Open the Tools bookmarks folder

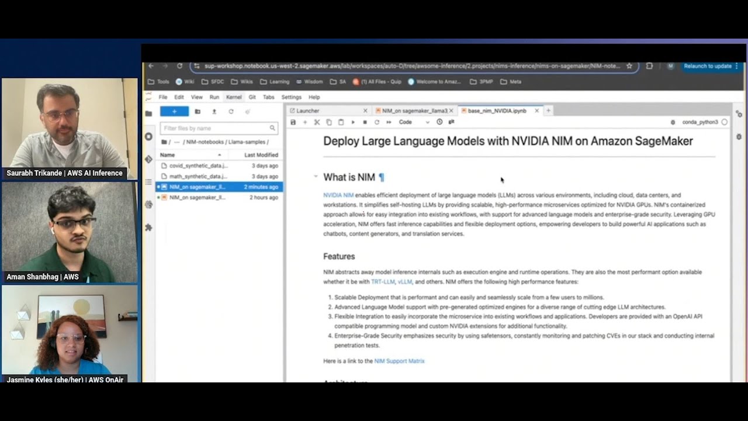pyautogui.click(x=158, y=82)
